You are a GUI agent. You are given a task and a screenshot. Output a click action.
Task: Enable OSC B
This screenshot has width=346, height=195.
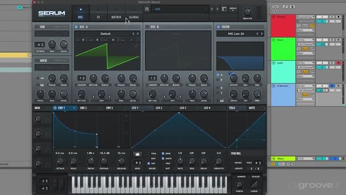tap(147, 27)
